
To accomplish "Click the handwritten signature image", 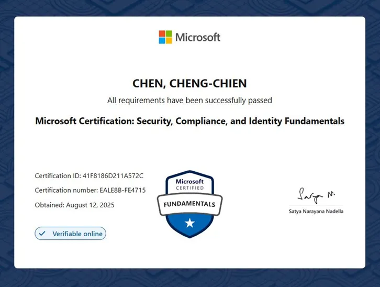I will click(x=316, y=195).
